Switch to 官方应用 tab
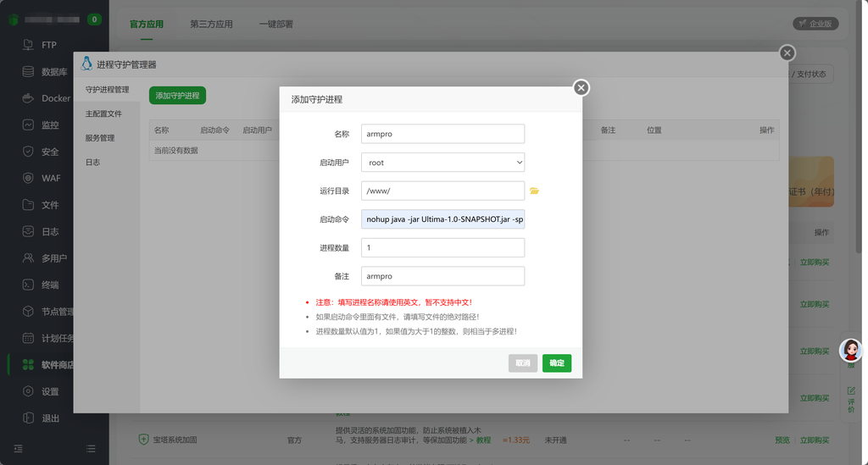The height and width of the screenshot is (465, 868). [x=147, y=25]
